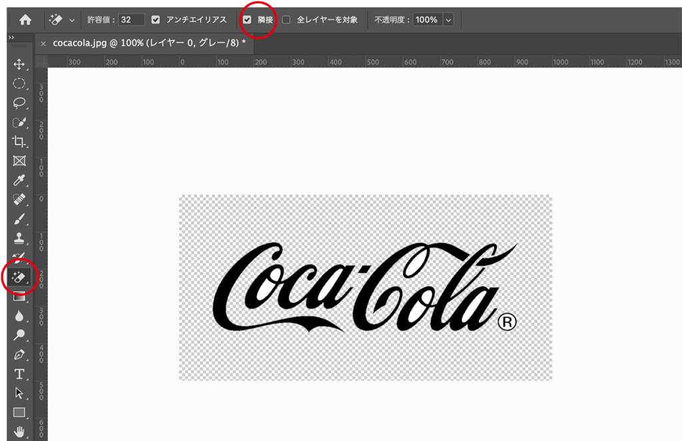Open the tool preset picker dropdown
This screenshot has width=682, height=441.
(x=72, y=21)
